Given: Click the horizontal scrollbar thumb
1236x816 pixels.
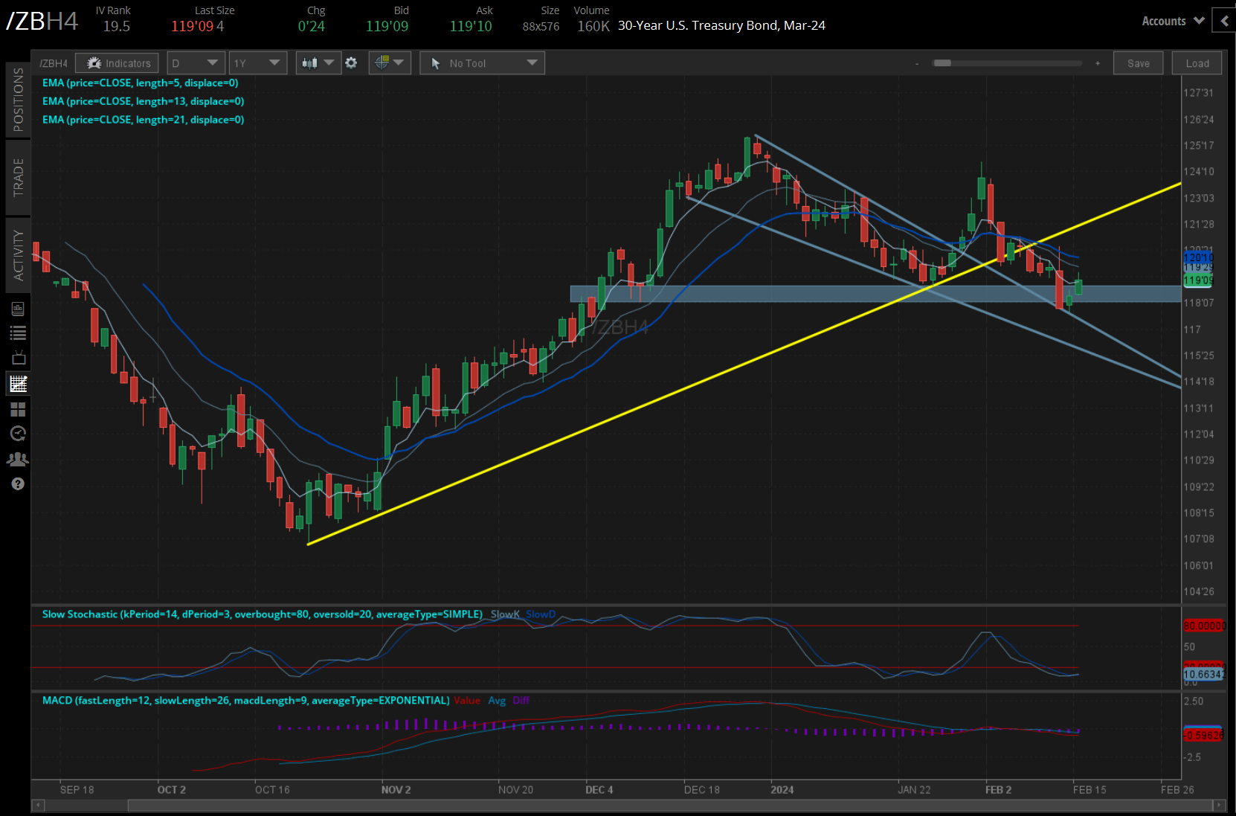Looking at the screenshot, I should [x=672, y=806].
